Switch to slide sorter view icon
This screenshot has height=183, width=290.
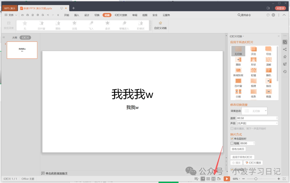coord(208,178)
